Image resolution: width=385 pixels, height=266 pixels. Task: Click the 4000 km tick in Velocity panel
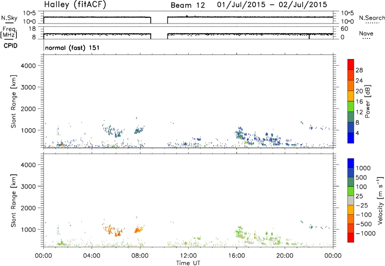pos(28,165)
